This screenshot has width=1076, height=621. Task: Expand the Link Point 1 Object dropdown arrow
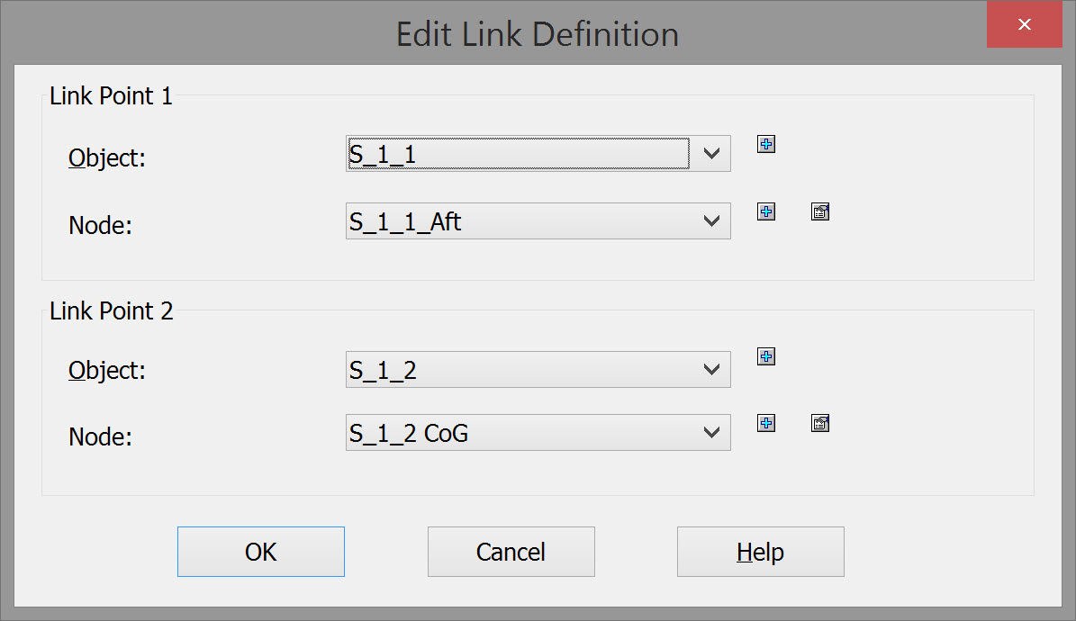tap(711, 154)
